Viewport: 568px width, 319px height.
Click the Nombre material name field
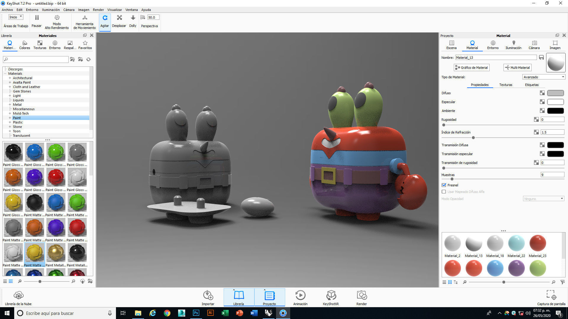pos(496,57)
